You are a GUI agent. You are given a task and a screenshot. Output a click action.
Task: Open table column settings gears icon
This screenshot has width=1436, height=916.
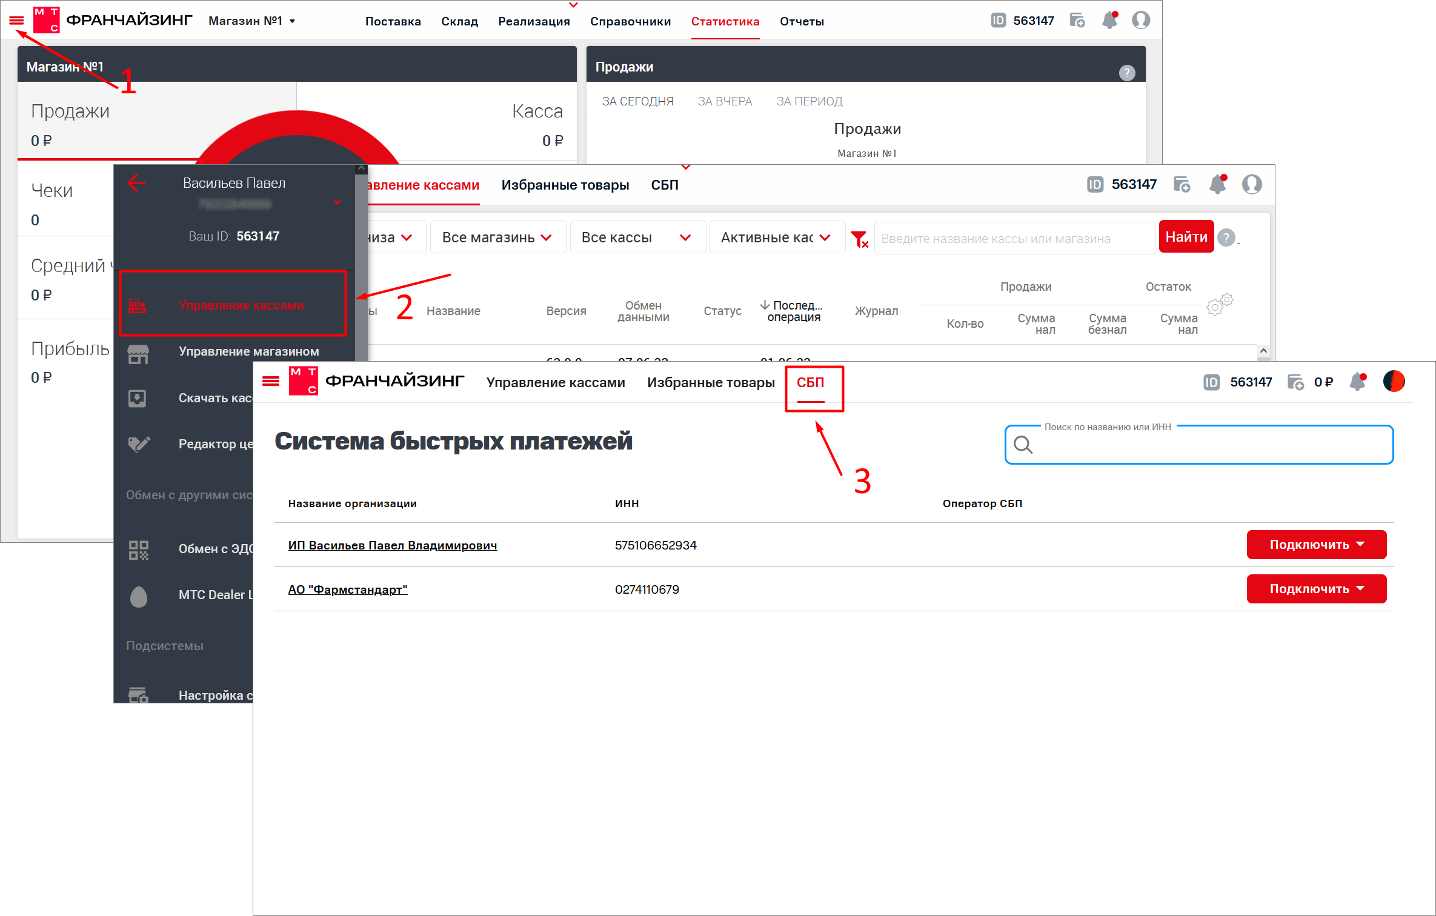click(1220, 305)
